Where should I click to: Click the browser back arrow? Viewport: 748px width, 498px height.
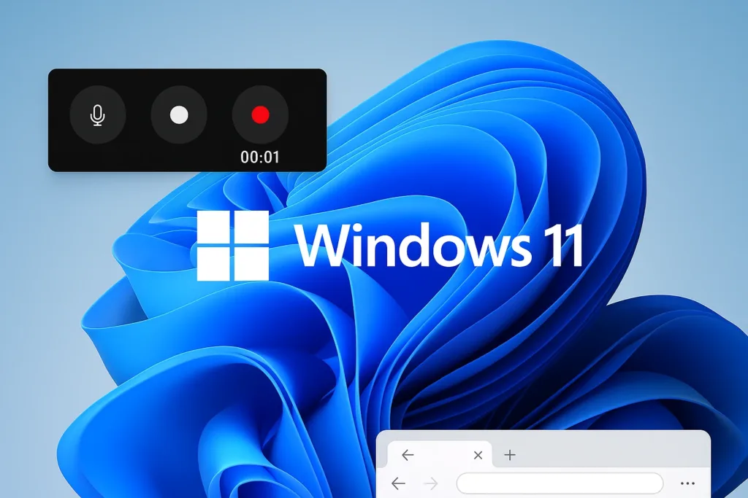tap(398, 483)
